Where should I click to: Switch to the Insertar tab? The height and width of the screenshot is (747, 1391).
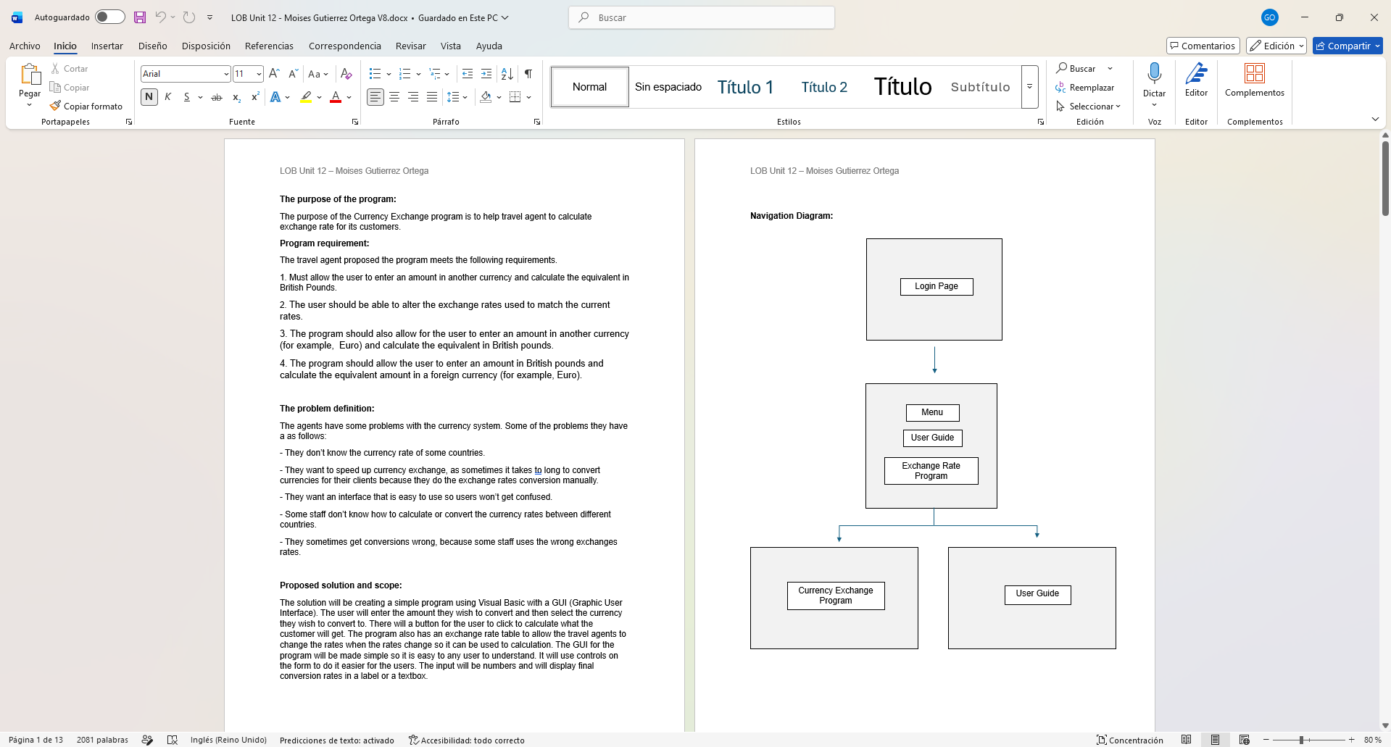click(107, 46)
